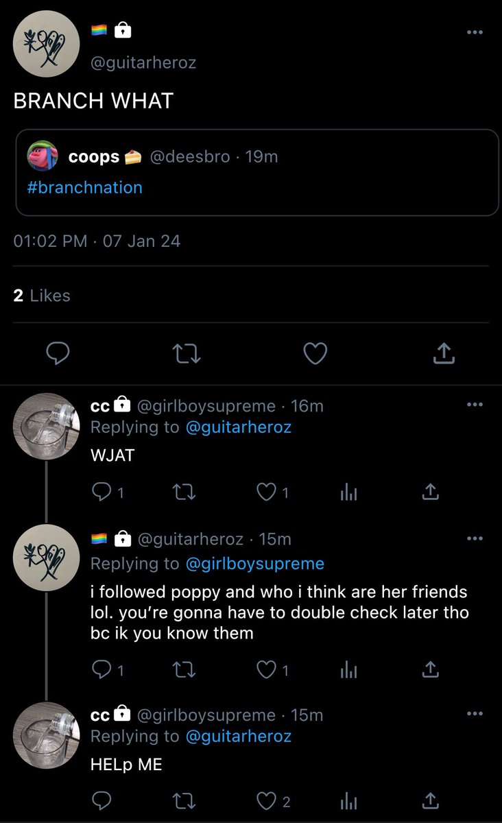View analytics for the WJAT reply

[348, 492]
